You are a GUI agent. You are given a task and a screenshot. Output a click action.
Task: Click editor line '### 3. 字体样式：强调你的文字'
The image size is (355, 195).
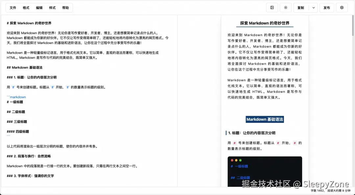coord(30,176)
